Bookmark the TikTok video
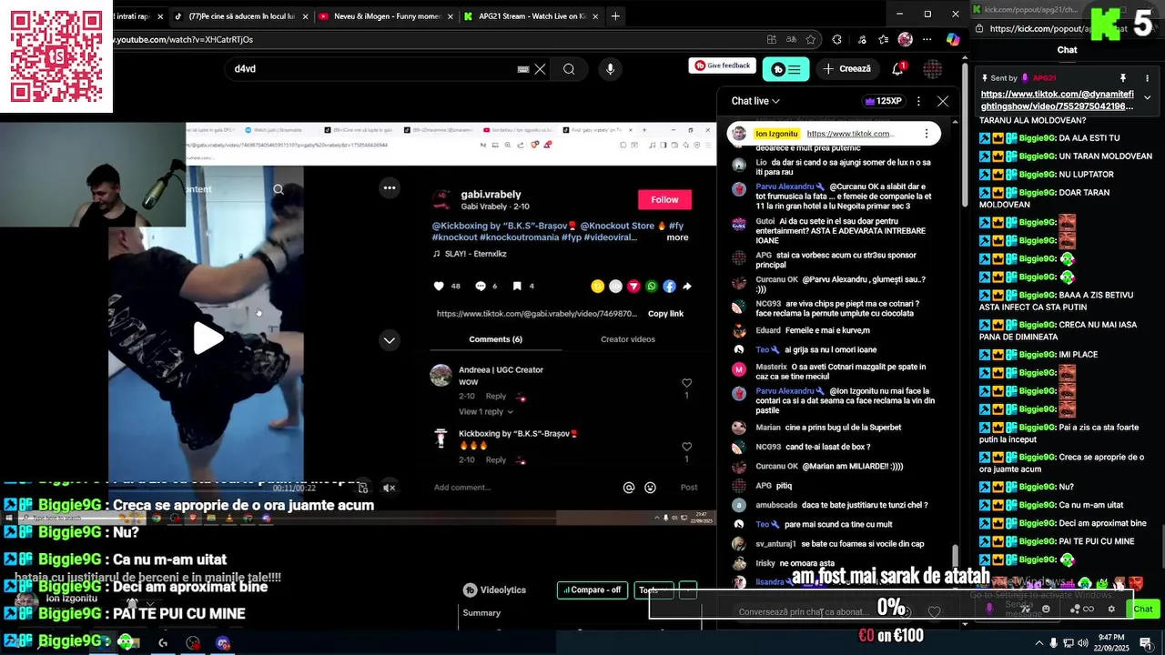Viewport: 1165px width, 655px height. [x=517, y=286]
